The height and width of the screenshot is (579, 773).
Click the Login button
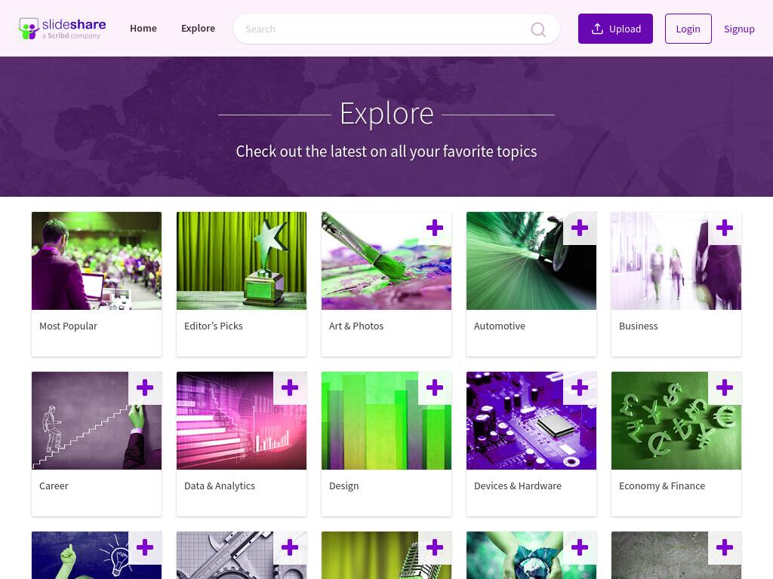[x=688, y=29]
